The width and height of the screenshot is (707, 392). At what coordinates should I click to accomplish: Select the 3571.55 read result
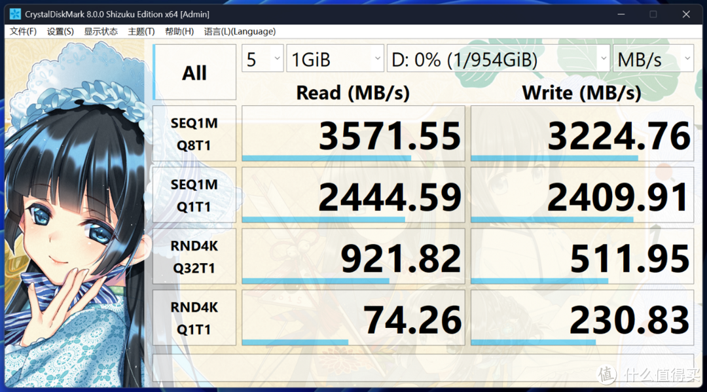353,134
